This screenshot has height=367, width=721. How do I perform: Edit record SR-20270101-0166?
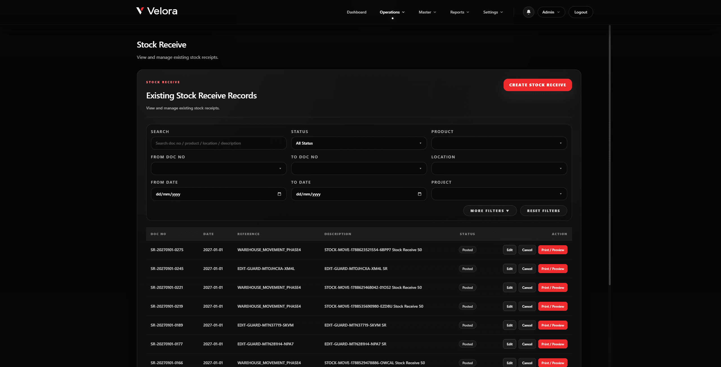(x=509, y=363)
